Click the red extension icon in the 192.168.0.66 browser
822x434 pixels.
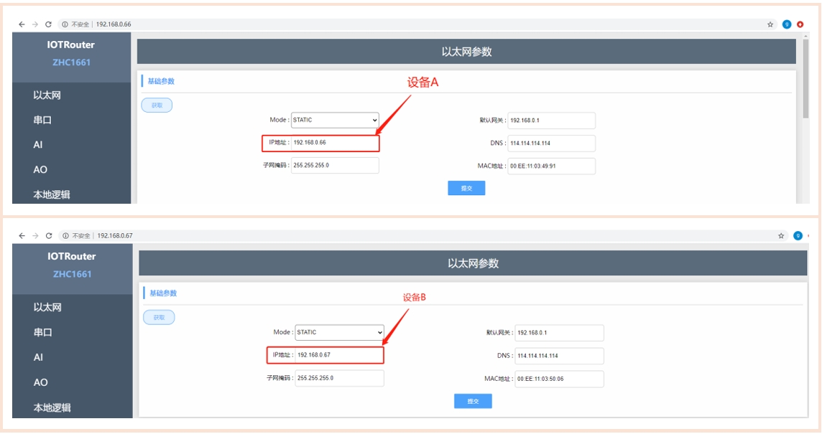800,24
